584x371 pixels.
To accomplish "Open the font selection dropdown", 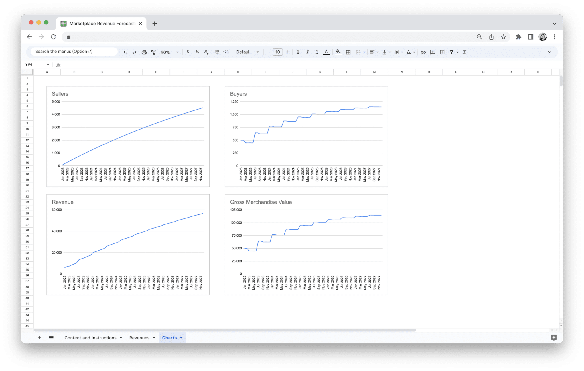I will tap(248, 52).
